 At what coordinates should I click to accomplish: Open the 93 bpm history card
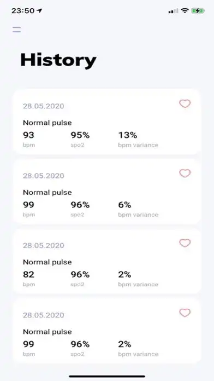pyautogui.click(x=107, y=122)
